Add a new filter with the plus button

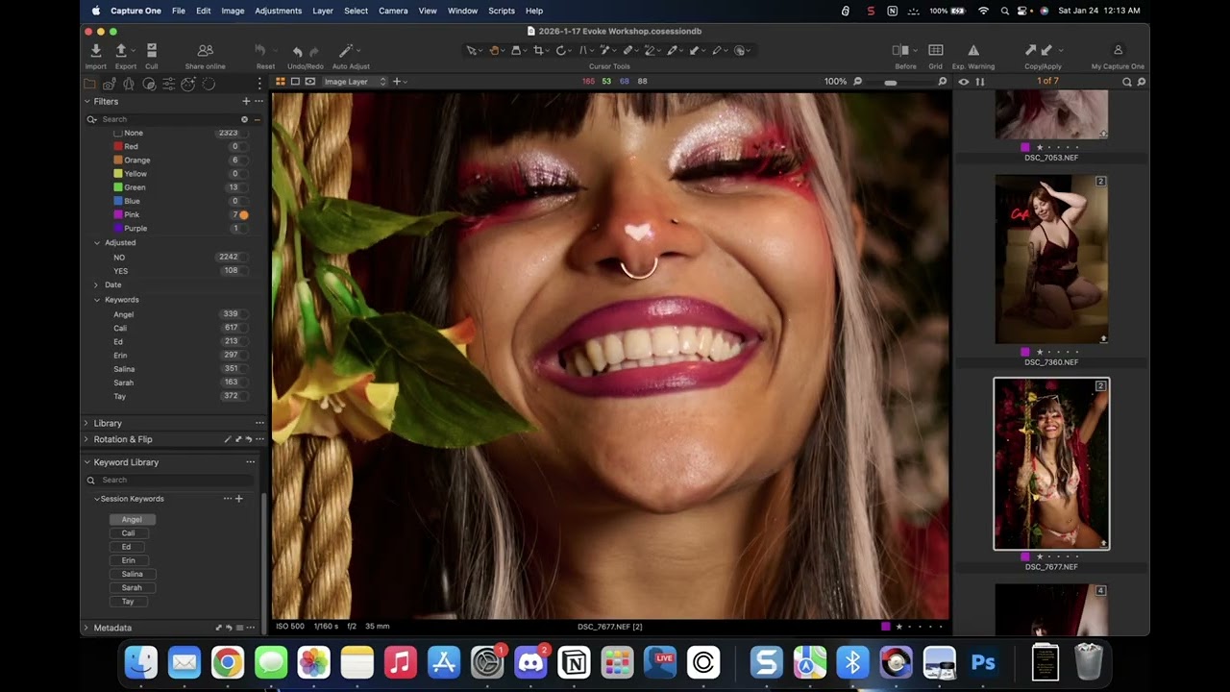tap(246, 101)
